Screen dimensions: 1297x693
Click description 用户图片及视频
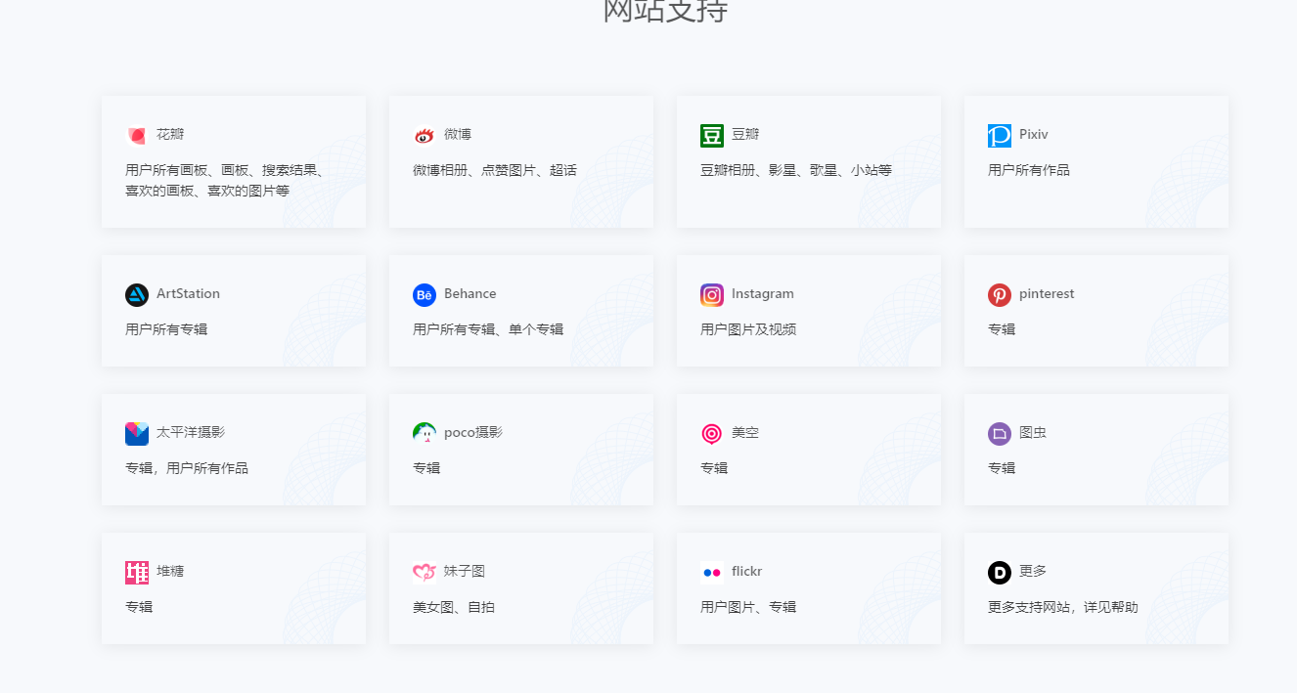coord(748,329)
